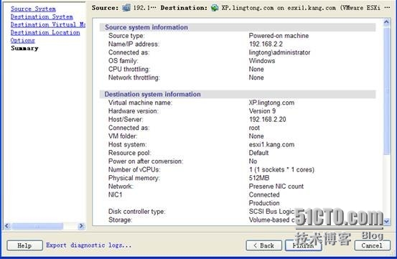Click the Help button

click(24, 245)
